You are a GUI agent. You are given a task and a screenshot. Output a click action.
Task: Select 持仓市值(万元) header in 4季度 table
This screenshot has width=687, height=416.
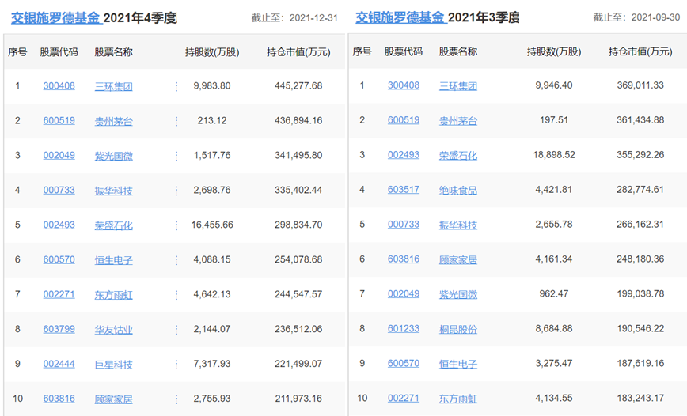tap(298, 52)
